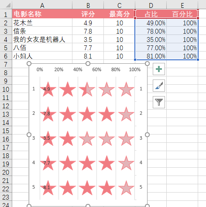The image size is (206, 207).
Task: Select the cell 小妇人
Action: click(x=42, y=56)
